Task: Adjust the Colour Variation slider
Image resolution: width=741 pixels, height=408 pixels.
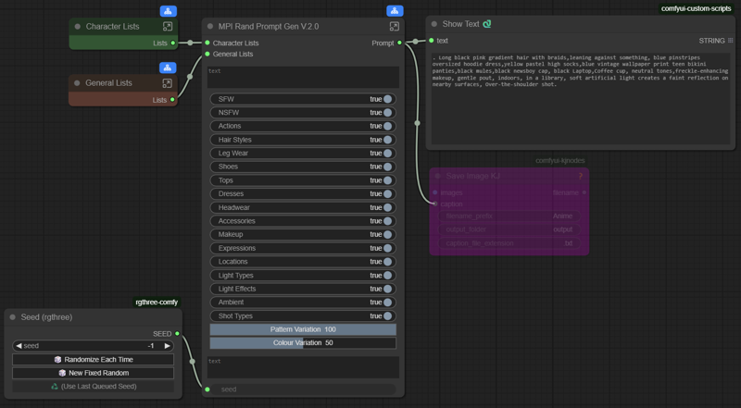Action: (303, 343)
